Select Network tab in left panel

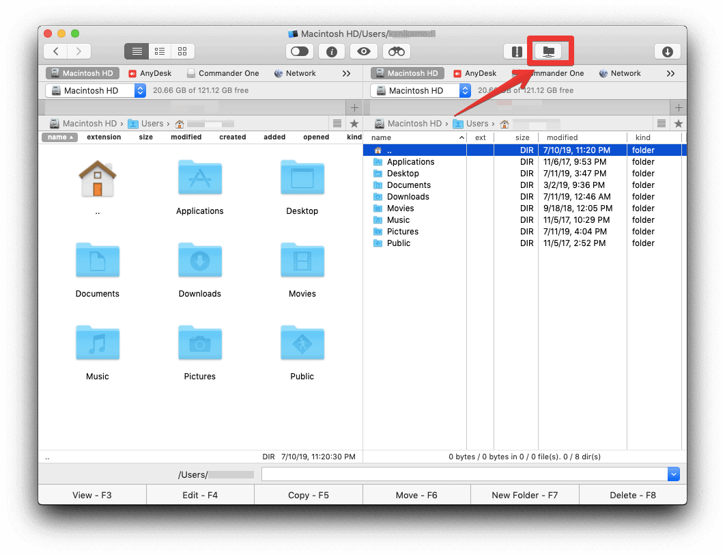pyautogui.click(x=296, y=73)
